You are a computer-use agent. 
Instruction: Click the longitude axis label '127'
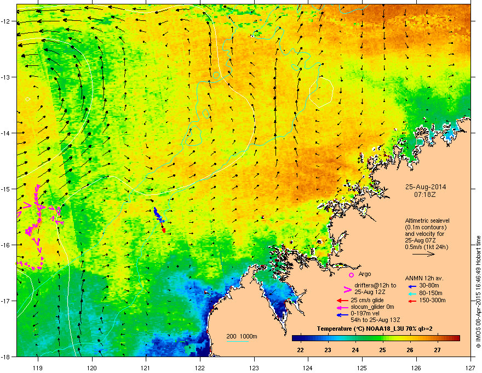pyautogui.click(x=470, y=368)
